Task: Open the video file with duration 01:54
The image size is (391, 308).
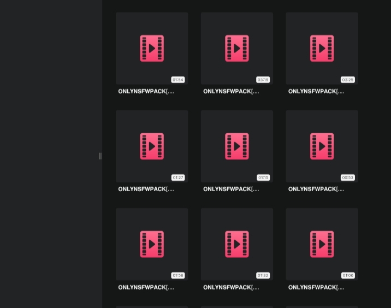Action: pyautogui.click(x=152, y=49)
